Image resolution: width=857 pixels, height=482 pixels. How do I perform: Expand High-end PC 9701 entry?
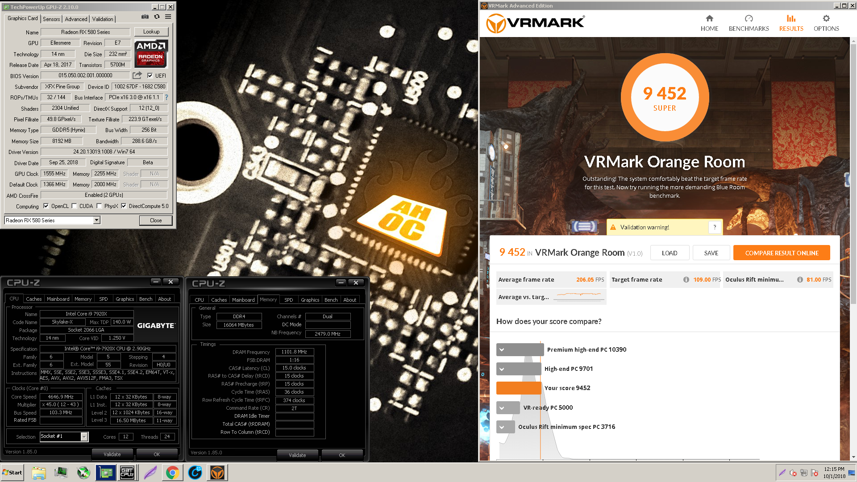pos(502,369)
